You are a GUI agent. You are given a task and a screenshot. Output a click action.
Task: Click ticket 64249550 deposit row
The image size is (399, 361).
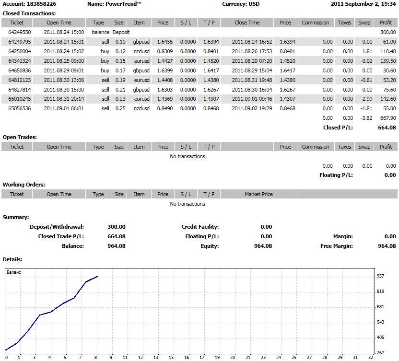point(199,32)
